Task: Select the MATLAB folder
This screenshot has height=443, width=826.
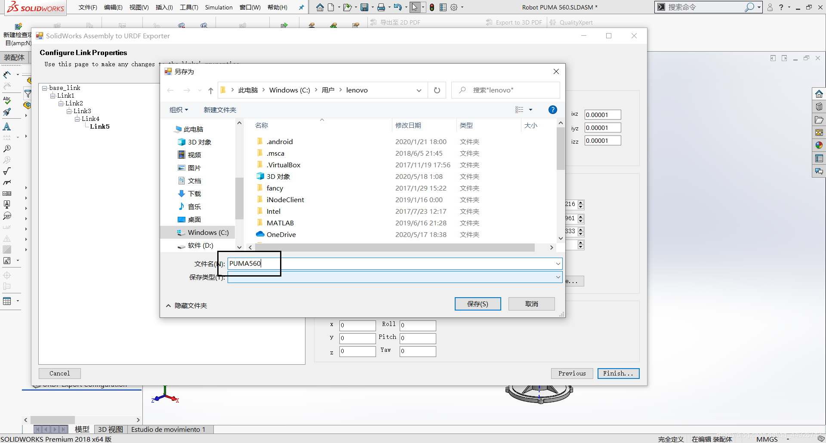Action: 280,223
